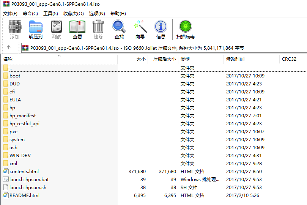The width and height of the screenshot is (307, 205).
Task: Click the 扫描病毒 (Virus Scan) icon
Action: pyautogui.click(x=186, y=30)
